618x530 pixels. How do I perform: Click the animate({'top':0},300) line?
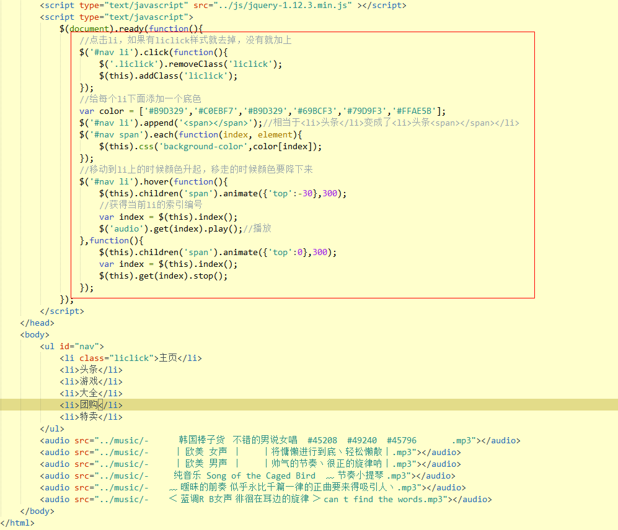coord(218,253)
